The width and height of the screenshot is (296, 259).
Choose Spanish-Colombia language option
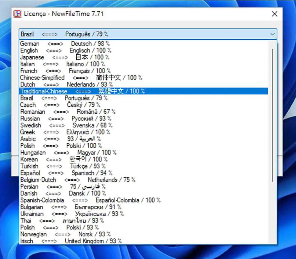(144, 200)
